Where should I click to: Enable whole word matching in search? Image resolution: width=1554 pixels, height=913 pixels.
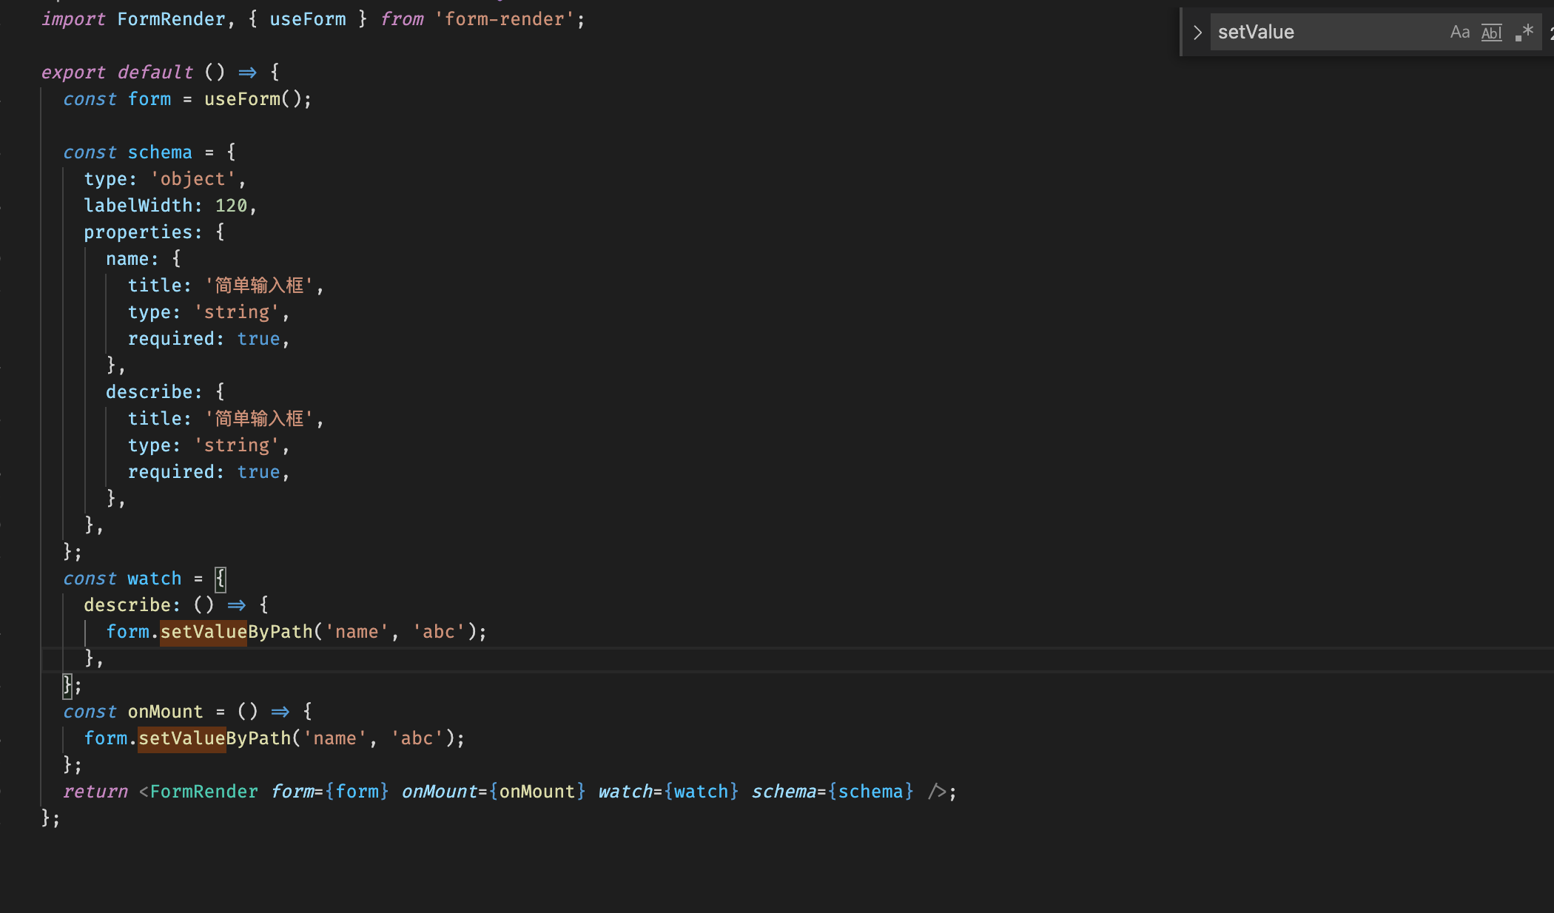point(1491,32)
